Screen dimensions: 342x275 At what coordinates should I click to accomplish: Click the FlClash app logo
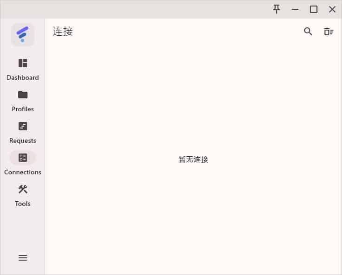22,34
